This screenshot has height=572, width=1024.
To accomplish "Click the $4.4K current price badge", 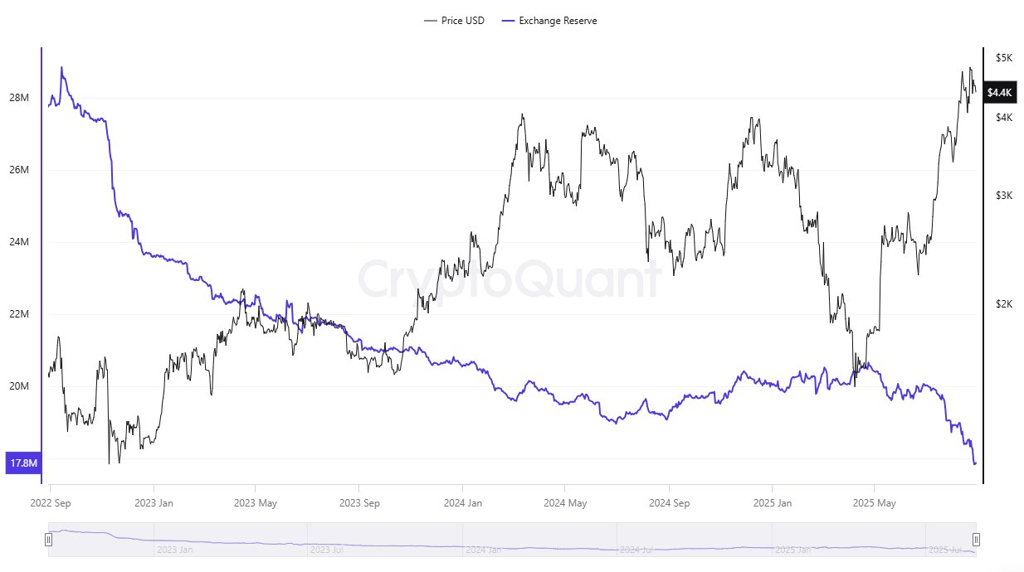I will coord(1000,93).
